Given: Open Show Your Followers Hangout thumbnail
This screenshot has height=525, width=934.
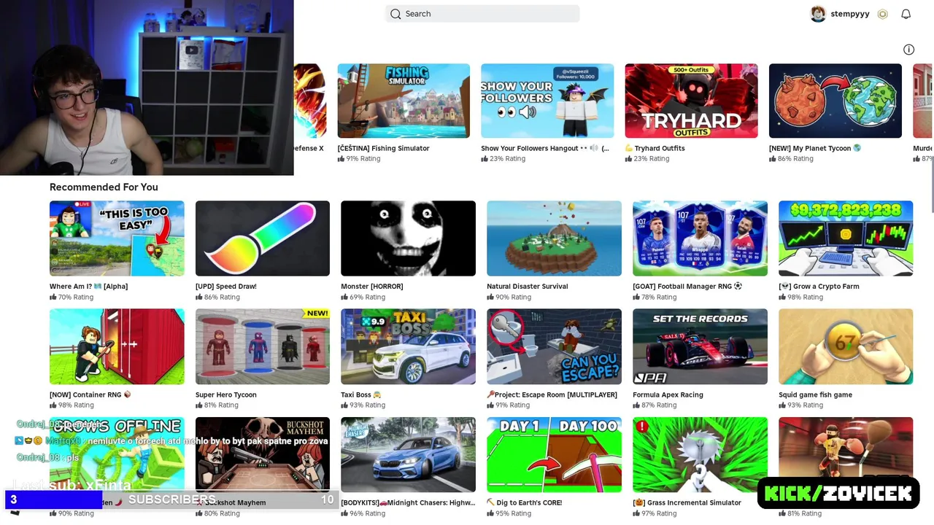Looking at the screenshot, I should 547,101.
